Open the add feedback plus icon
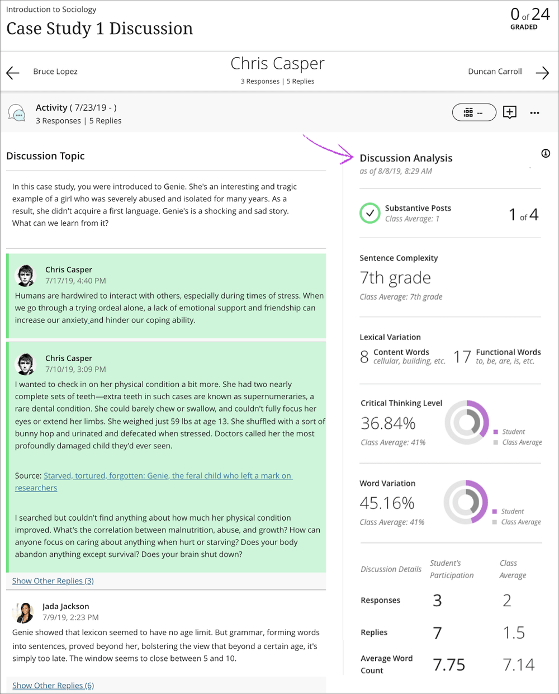 (509, 112)
